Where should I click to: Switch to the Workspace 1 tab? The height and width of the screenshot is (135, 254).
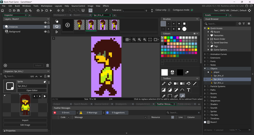(60, 15)
